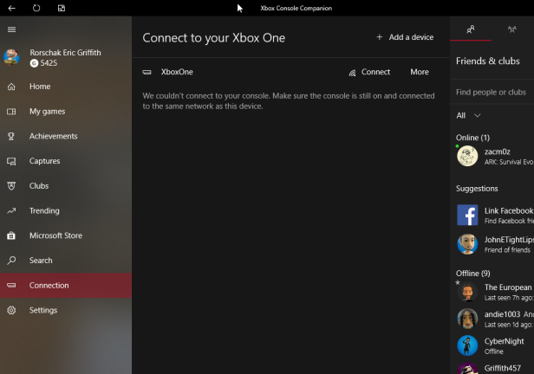Click the Facebook logo icon
The width and height of the screenshot is (534, 374).
coord(467,215)
